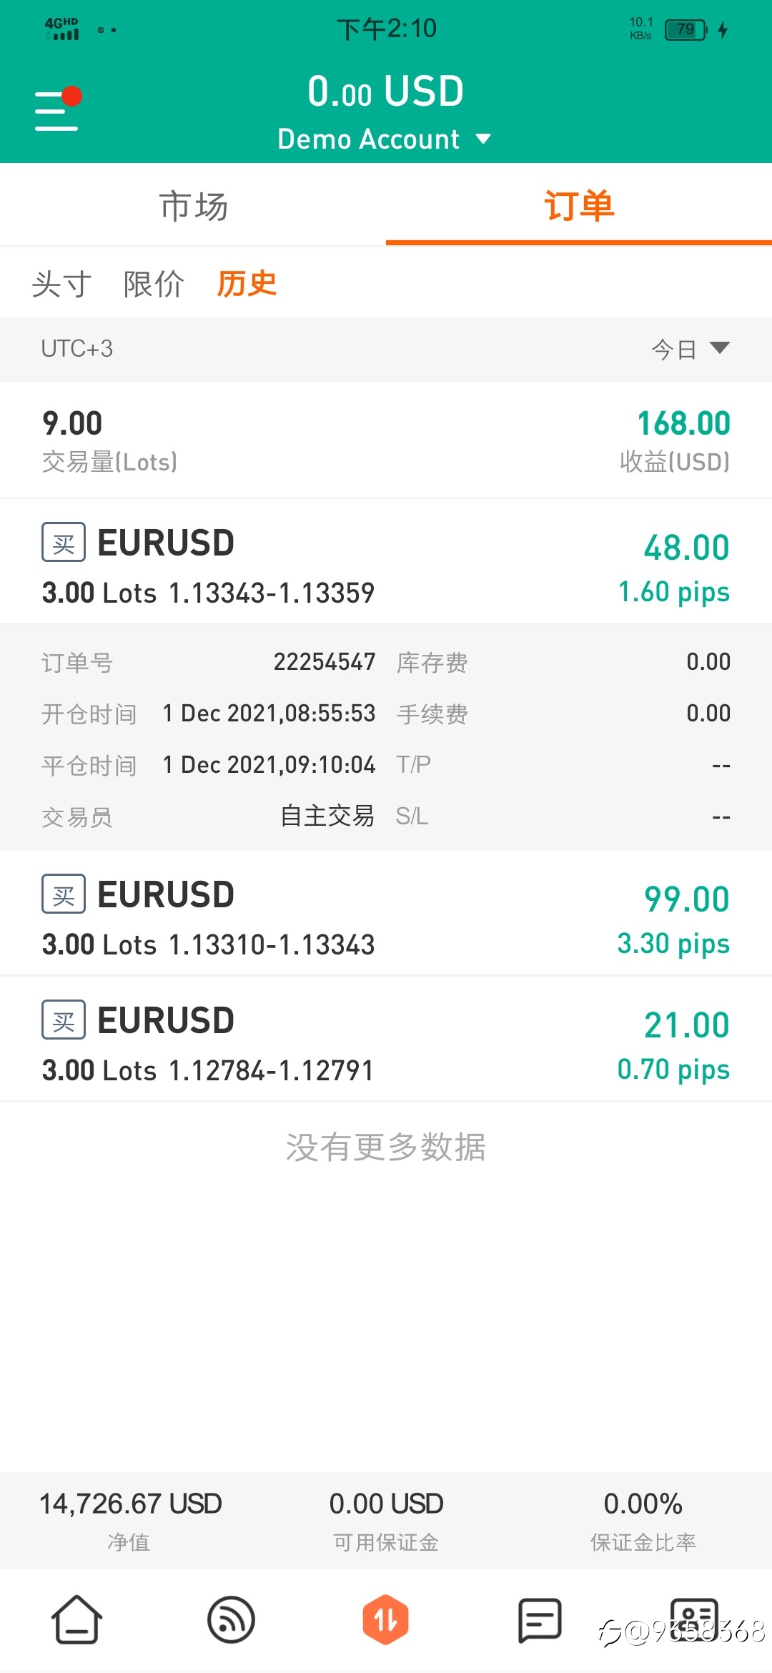Viewport: 772px width, 1673px height.
Task: Select the 历史 history sub-tab
Action: [247, 284]
